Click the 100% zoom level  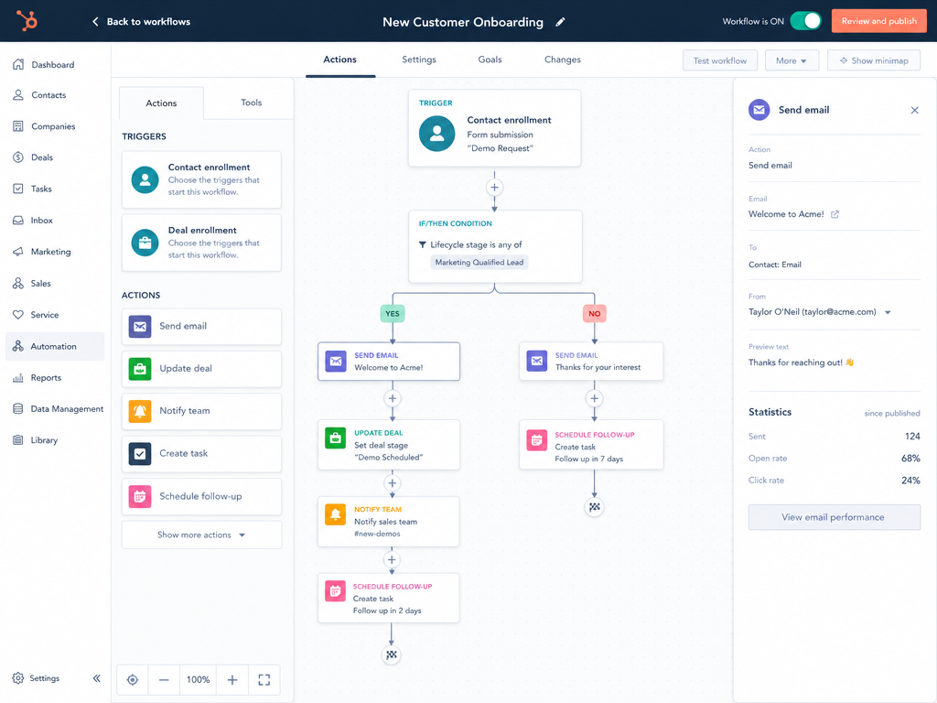pyautogui.click(x=198, y=680)
